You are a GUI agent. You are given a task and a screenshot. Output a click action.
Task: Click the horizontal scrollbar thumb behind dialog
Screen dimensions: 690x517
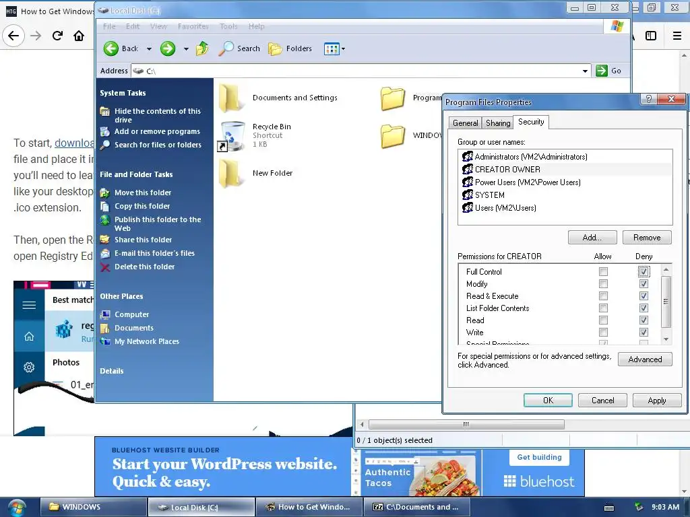[x=466, y=424]
